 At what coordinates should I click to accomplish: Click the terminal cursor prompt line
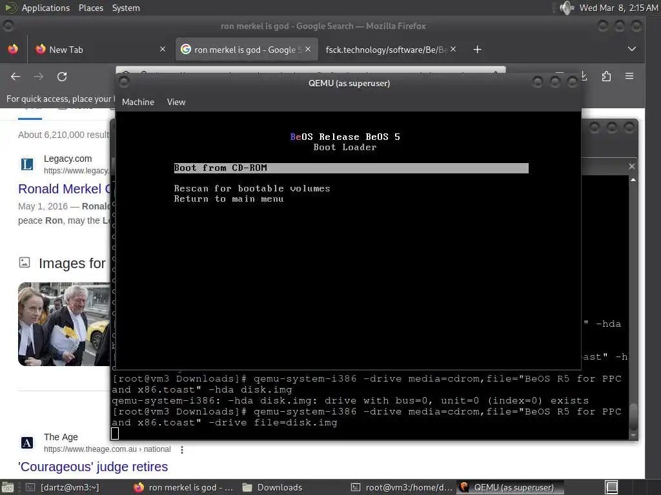(x=115, y=433)
